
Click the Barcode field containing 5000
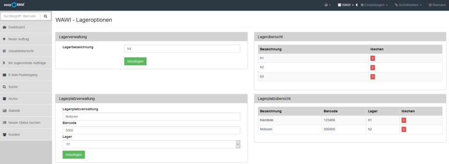151,130
